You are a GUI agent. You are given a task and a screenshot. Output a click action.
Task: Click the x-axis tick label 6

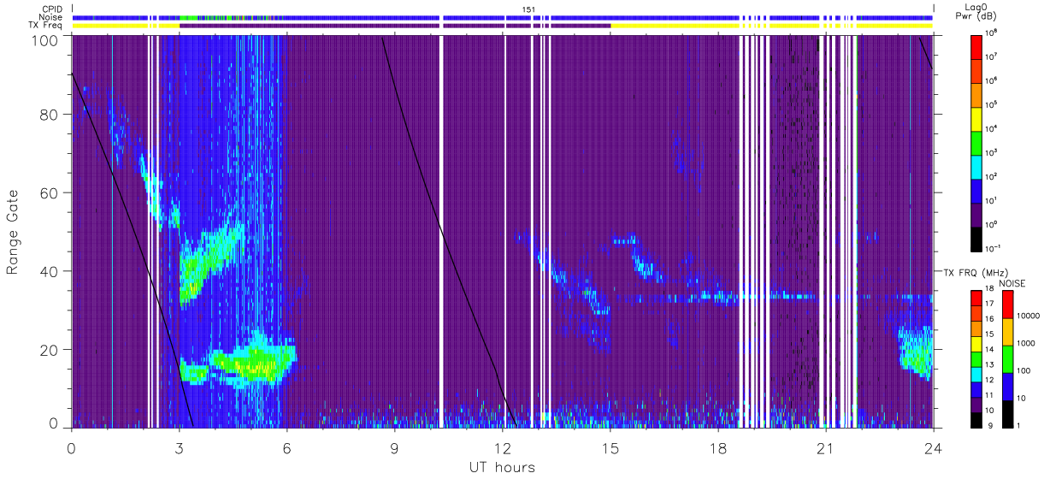coord(286,448)
